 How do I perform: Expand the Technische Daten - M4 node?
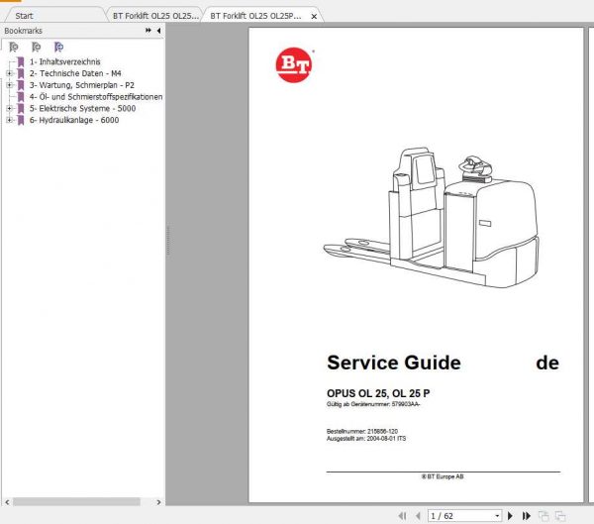pyautogui.click(x=9, y=73)
